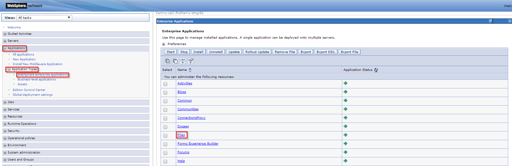Click status arrow for ConnectionsProxy
Screen dimensions: 512x166
(x=345, y=117)
